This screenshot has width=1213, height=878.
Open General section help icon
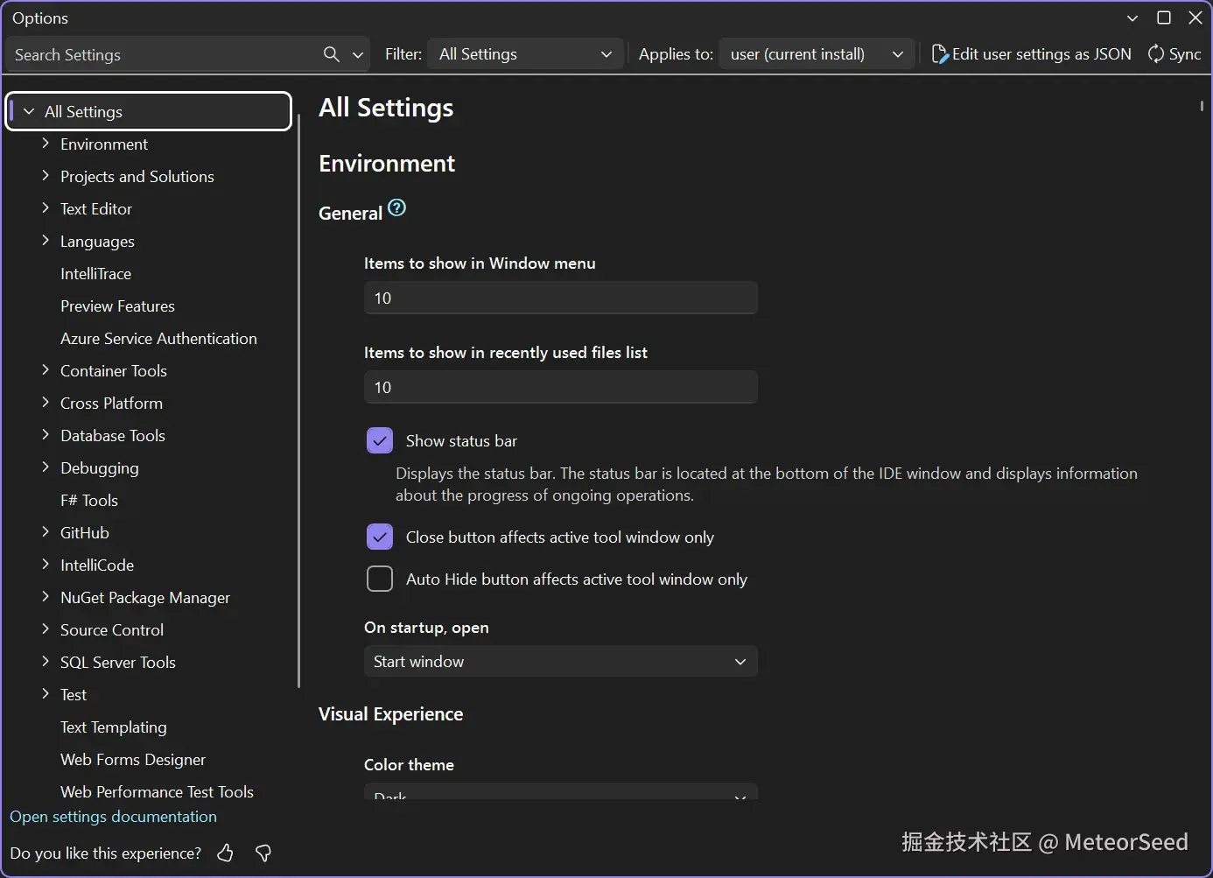pyautogui.click(x=396, y=207)
